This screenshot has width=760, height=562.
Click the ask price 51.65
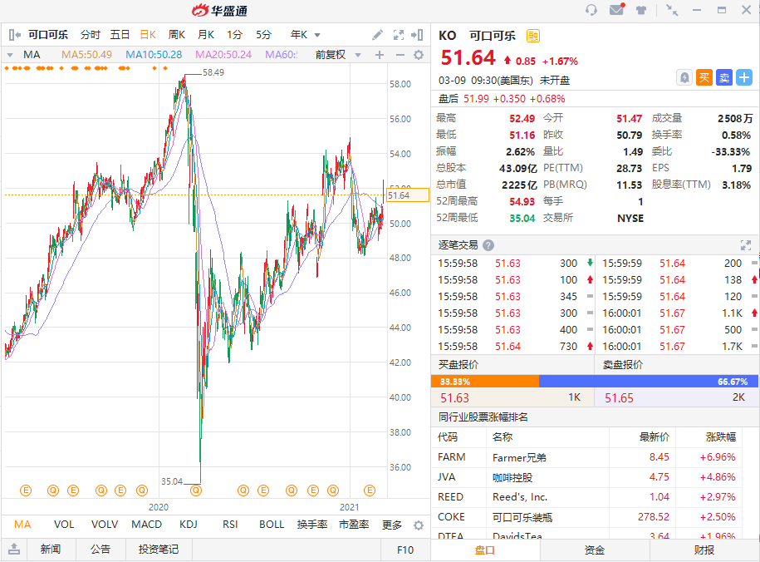[619, 398]
